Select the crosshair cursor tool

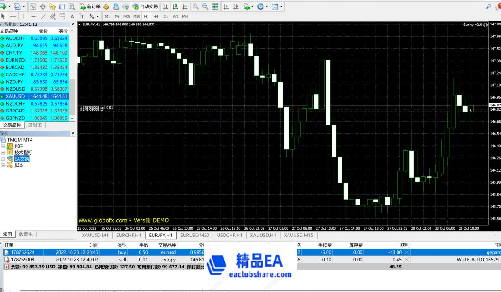click(13, 16)
